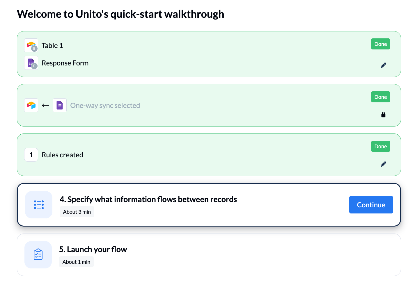
Task: Click the About 3 min tag on step 4
Action: point(77,212)
